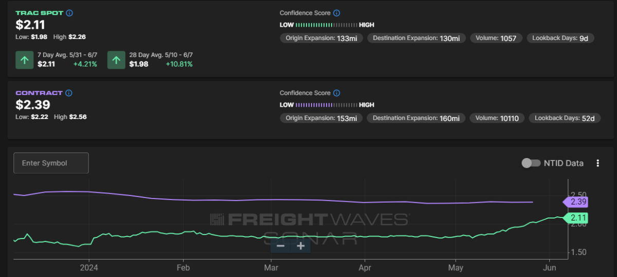Click the info icon next to TRAC SPOT

69,13
